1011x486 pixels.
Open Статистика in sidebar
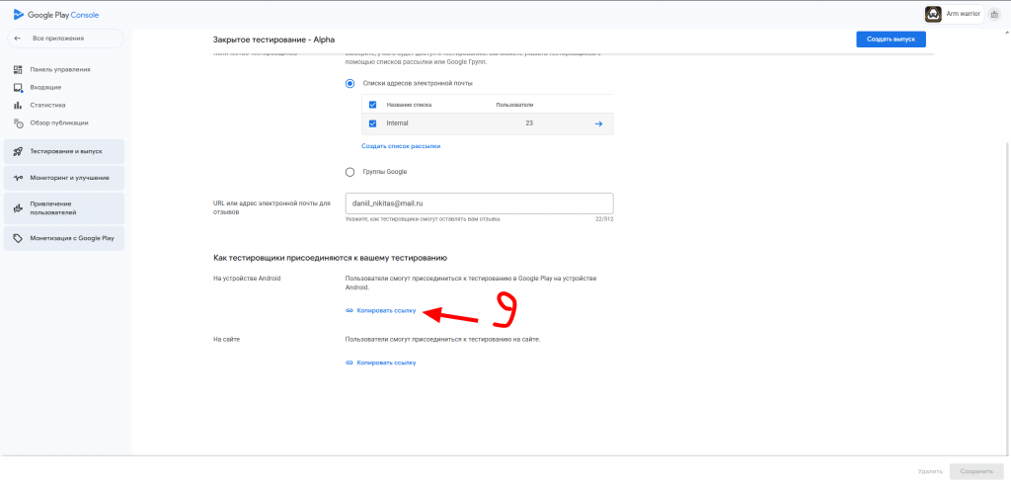47,105
